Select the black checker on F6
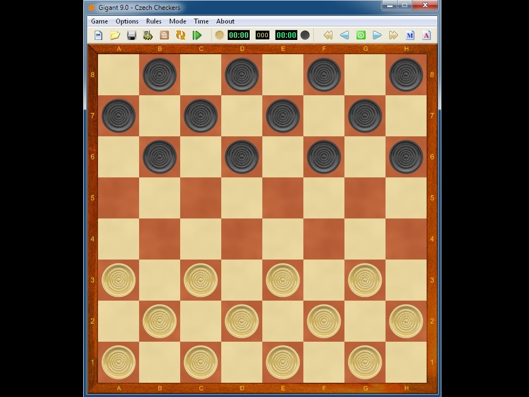 [x=324, y=157]
